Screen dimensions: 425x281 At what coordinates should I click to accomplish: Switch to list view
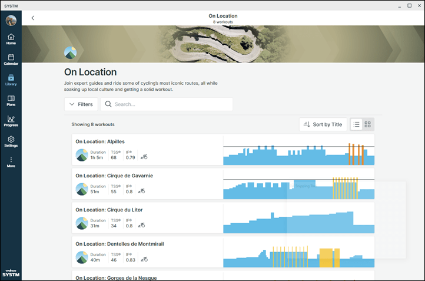357,124
